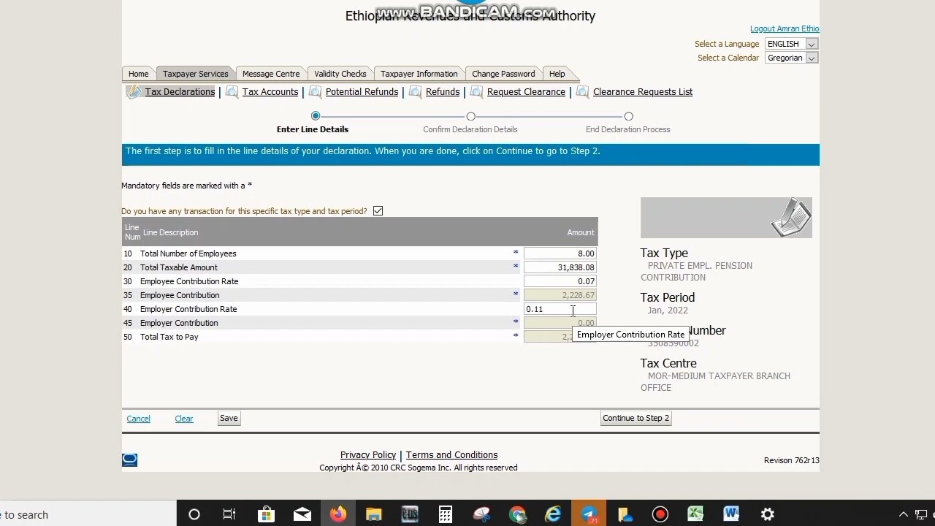Open the Validity Checks tab

[340, 74]
